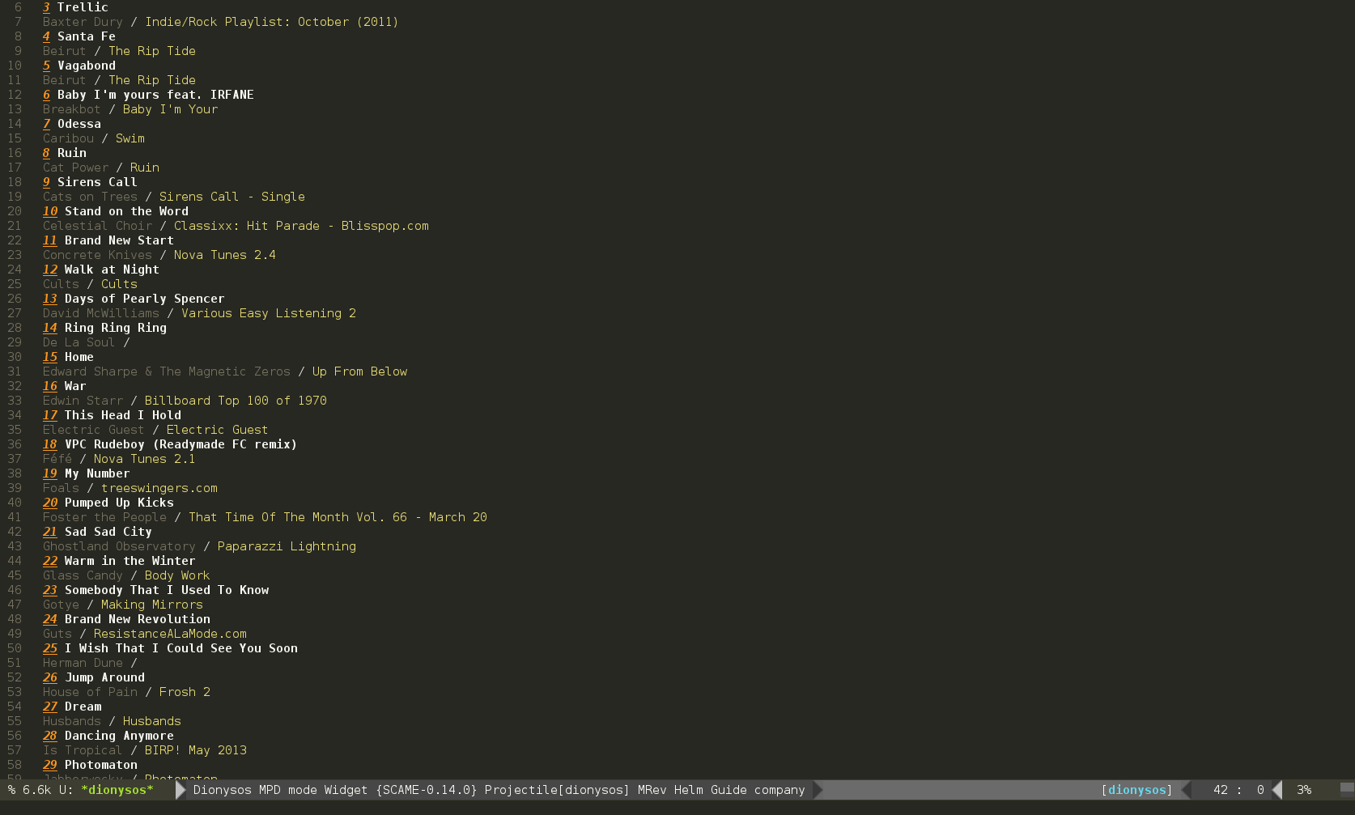Click artist Baxter Dury

pyautogui.click(x=83, y=22)
